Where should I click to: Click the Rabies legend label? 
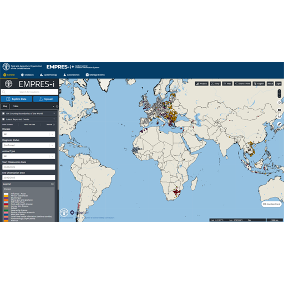[x=14, y=208]
